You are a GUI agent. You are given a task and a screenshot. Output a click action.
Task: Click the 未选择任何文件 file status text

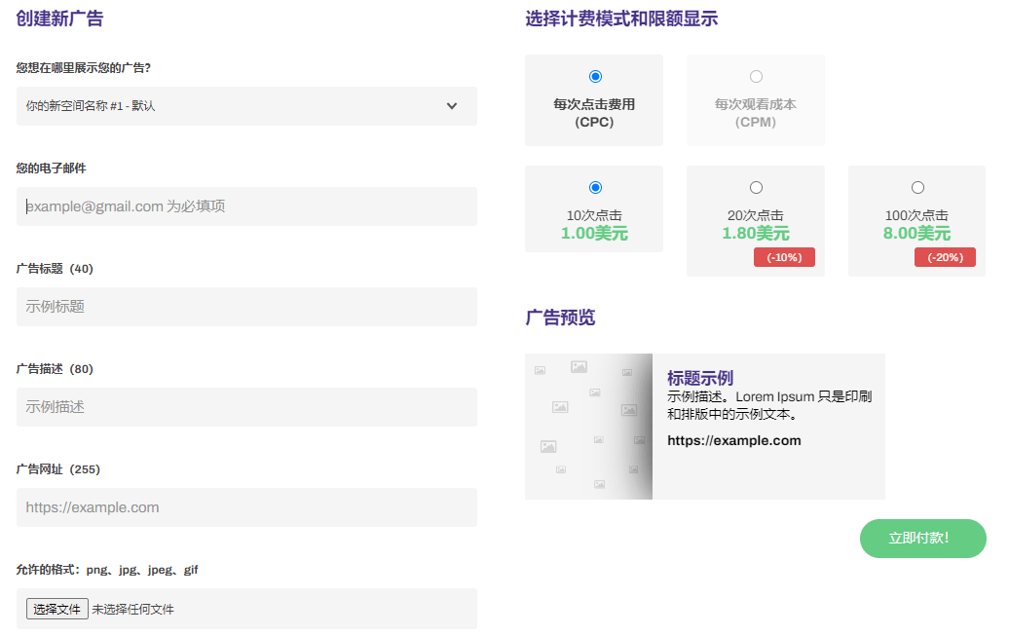click(x=132, y=610)
